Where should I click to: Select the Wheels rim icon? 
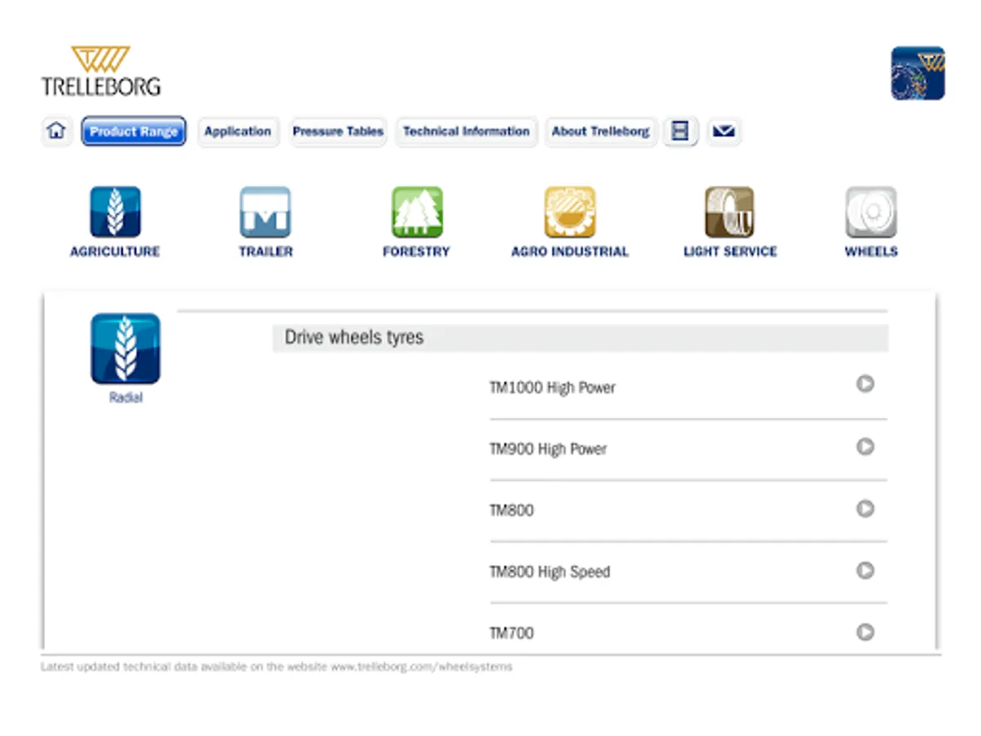[871, 212]
